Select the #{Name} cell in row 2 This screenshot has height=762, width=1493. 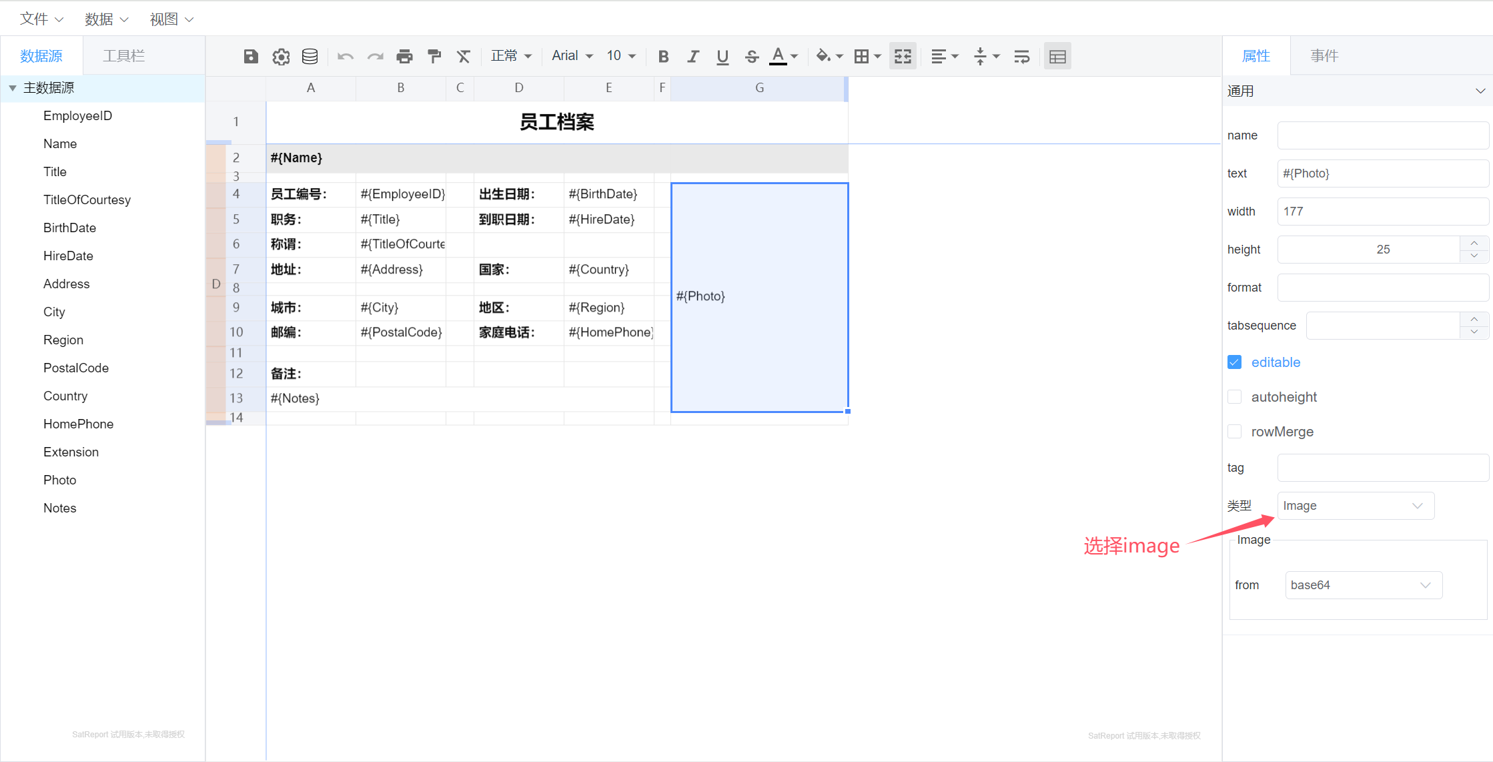[557, 158]
